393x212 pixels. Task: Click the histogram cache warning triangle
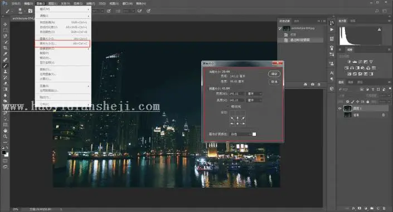click(x=379, y=29)
